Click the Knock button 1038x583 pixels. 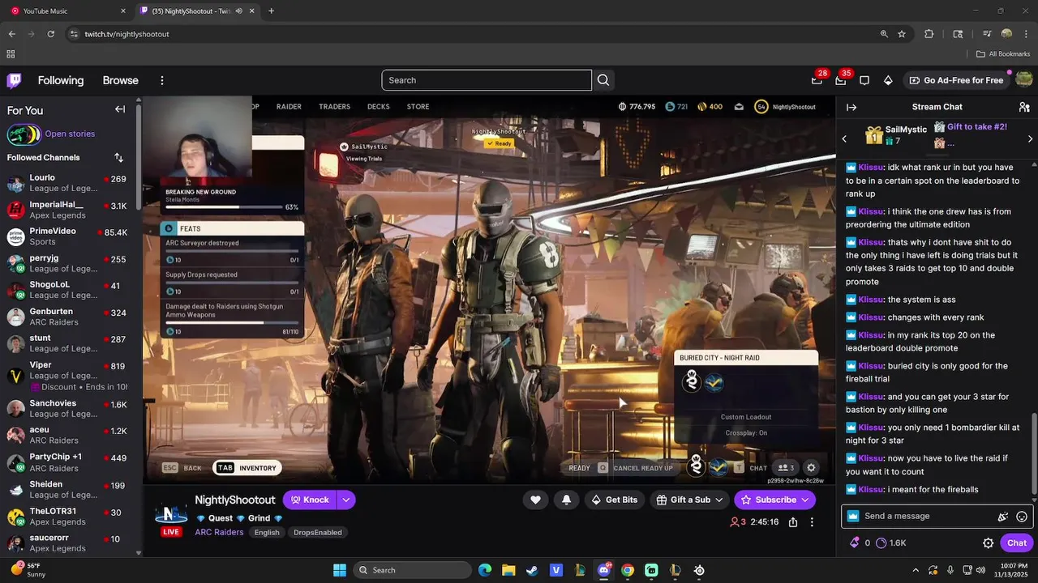click(x=310, y=500)
